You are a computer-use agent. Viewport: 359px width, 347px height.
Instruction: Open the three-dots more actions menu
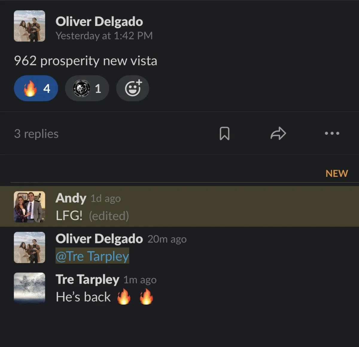(332, 133)
